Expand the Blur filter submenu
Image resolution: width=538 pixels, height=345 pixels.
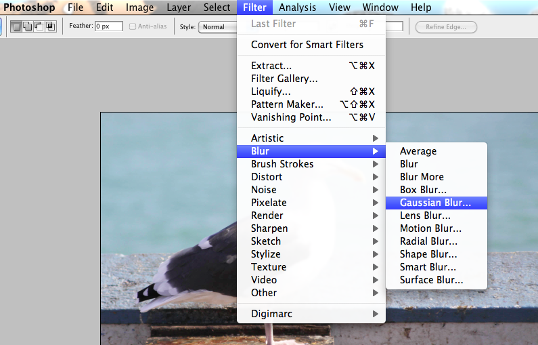pyautogui.click(x=311, y=151)
